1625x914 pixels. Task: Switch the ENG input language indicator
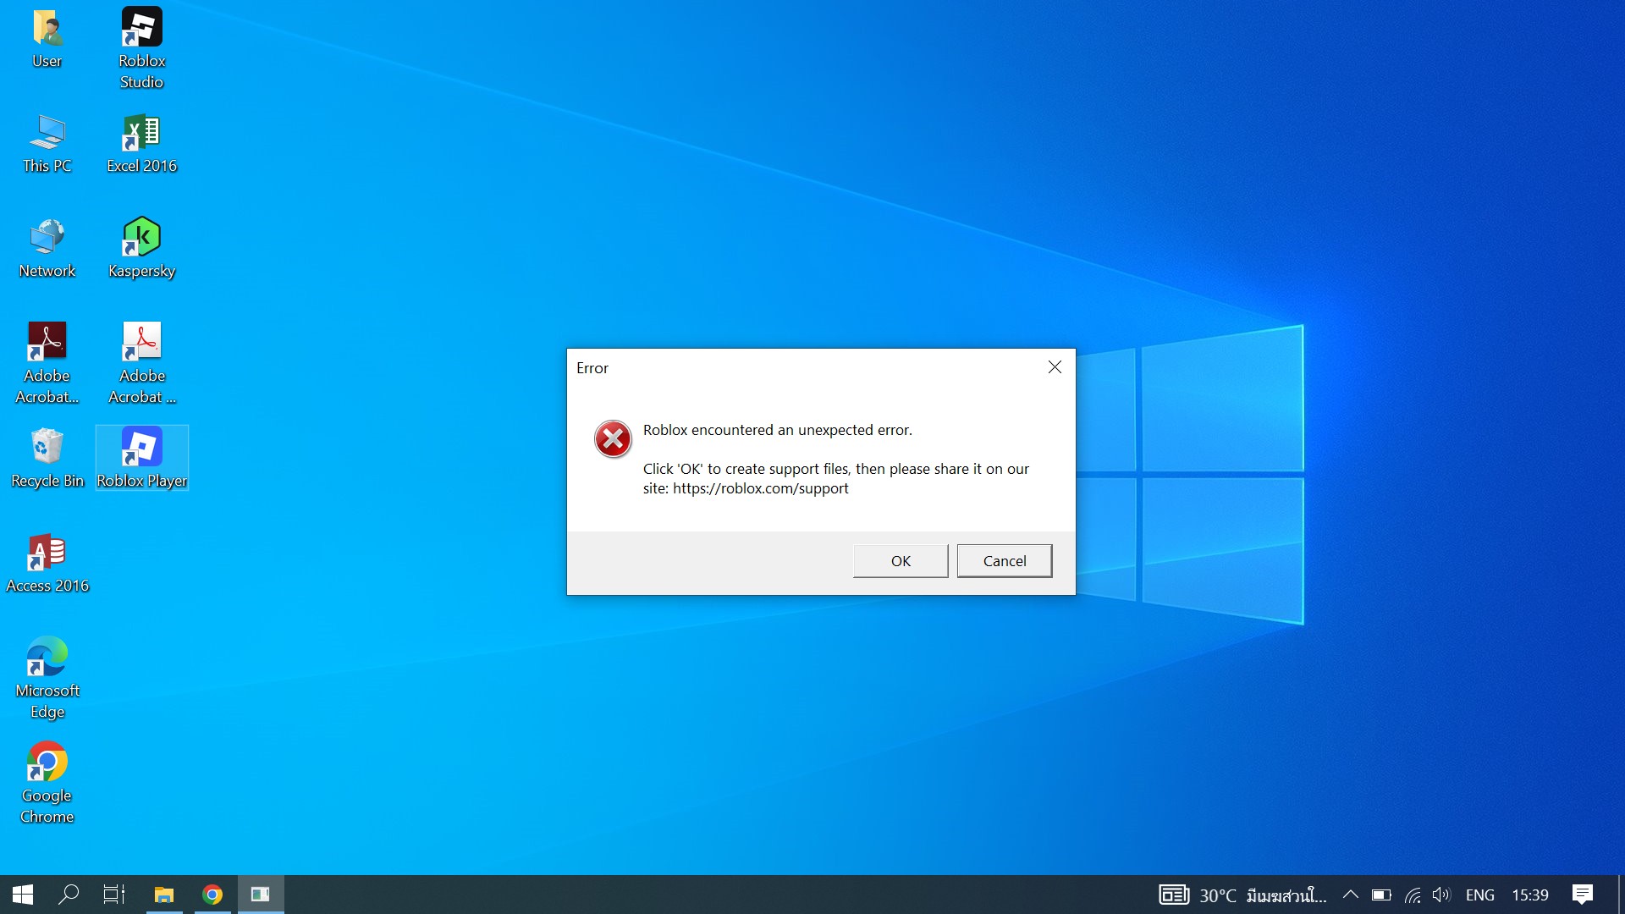point(1479,895)
